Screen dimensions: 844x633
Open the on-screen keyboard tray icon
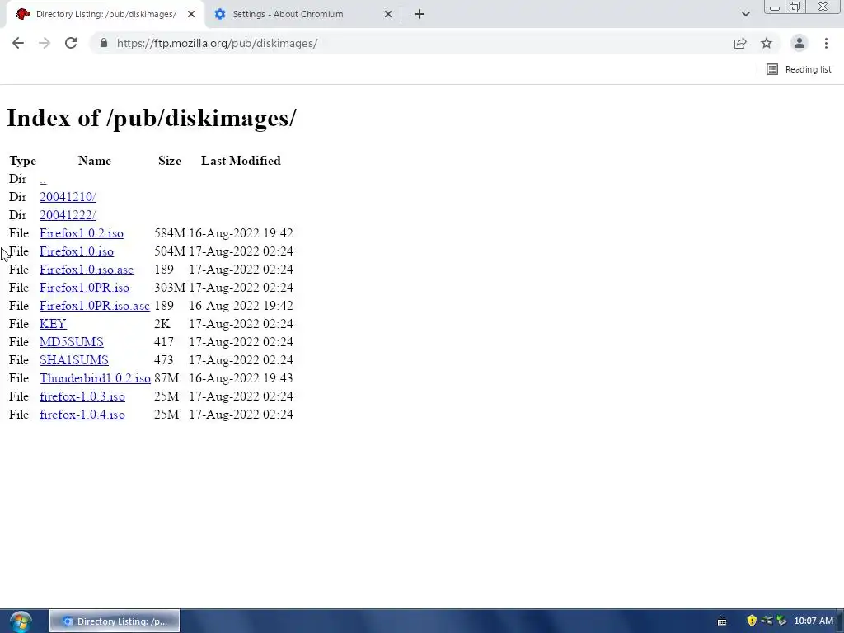point(722,621)
